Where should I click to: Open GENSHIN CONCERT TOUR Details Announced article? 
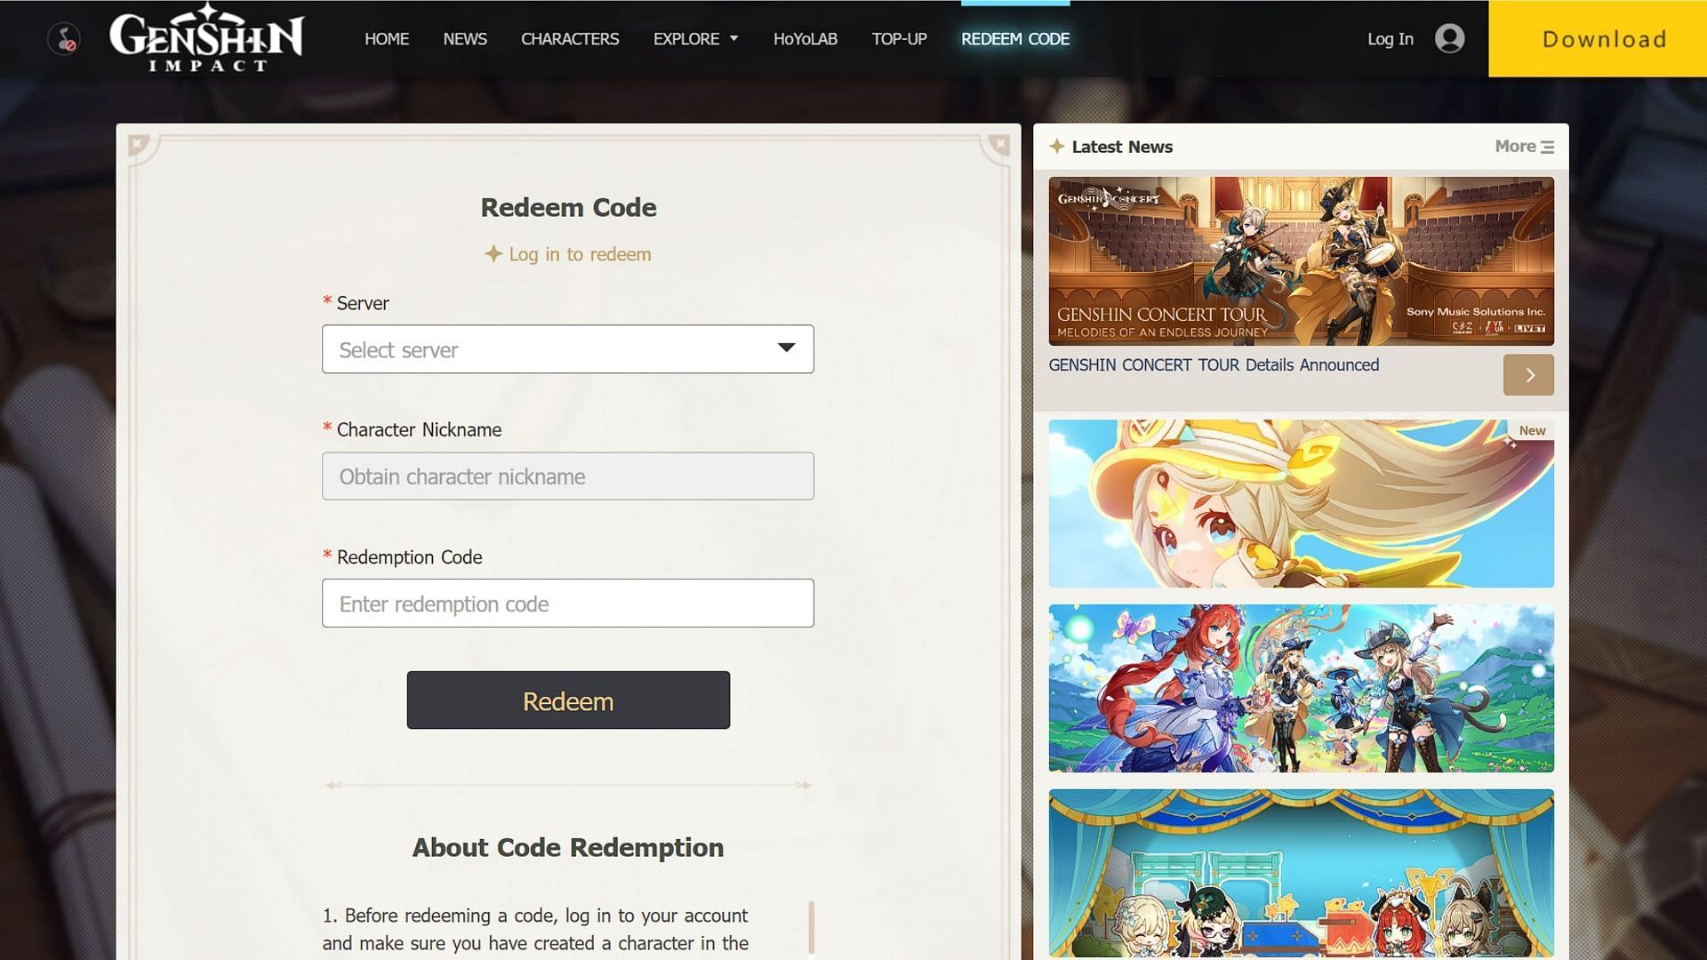click(x=1214, y=365)
